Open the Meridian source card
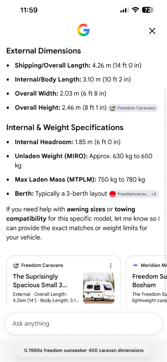This screenshot has width=167, height=362. pyautogui.click(x=147, y=283)
